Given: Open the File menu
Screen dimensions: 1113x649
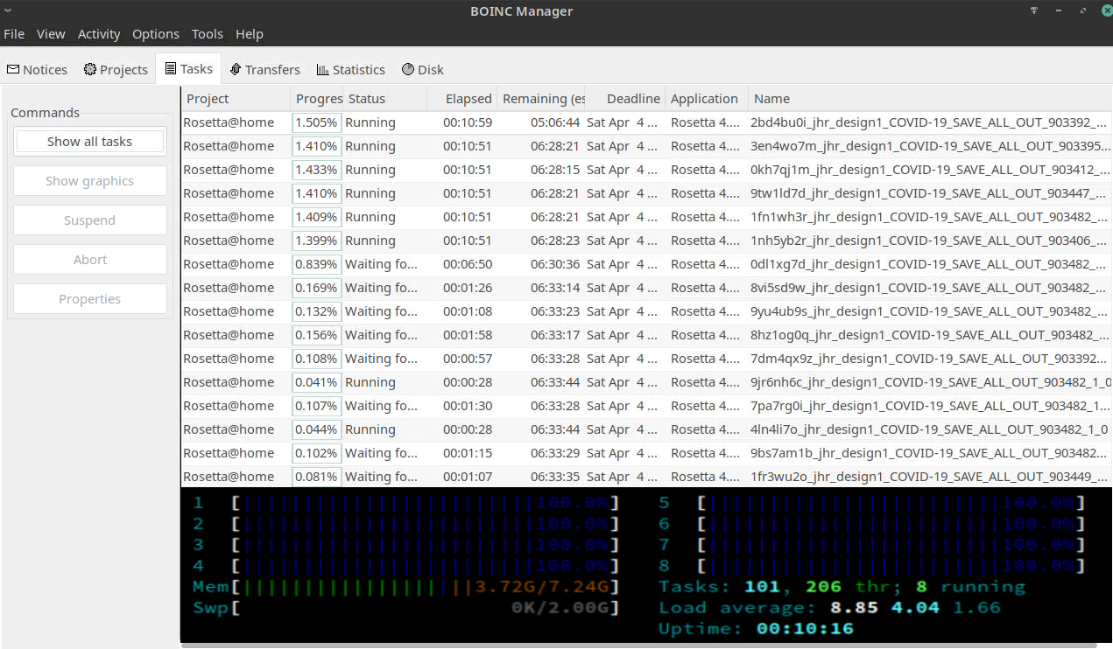Looking at the screenshot, I should pos(14,34).
